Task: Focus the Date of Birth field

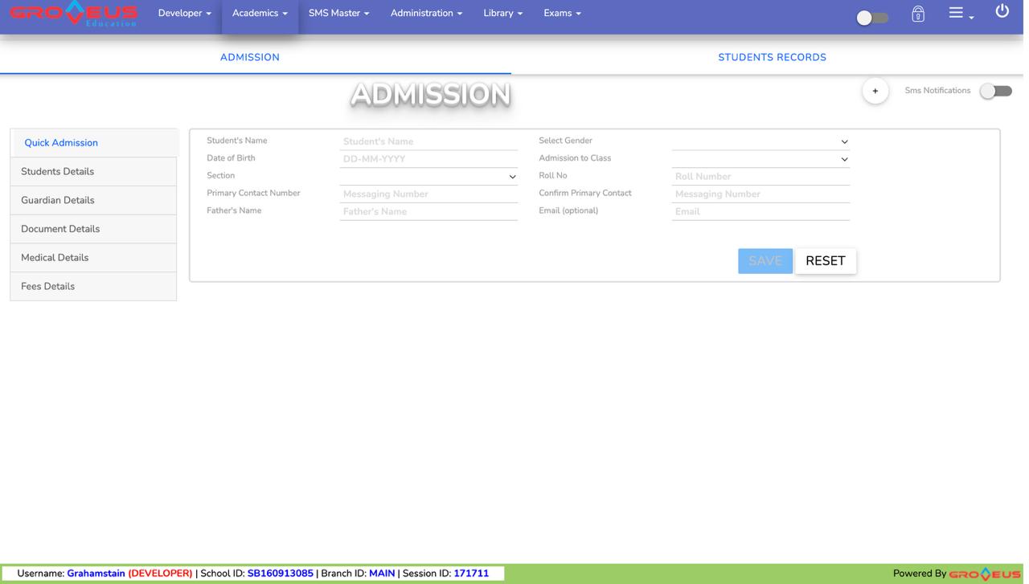Action: tap(428, 159)
